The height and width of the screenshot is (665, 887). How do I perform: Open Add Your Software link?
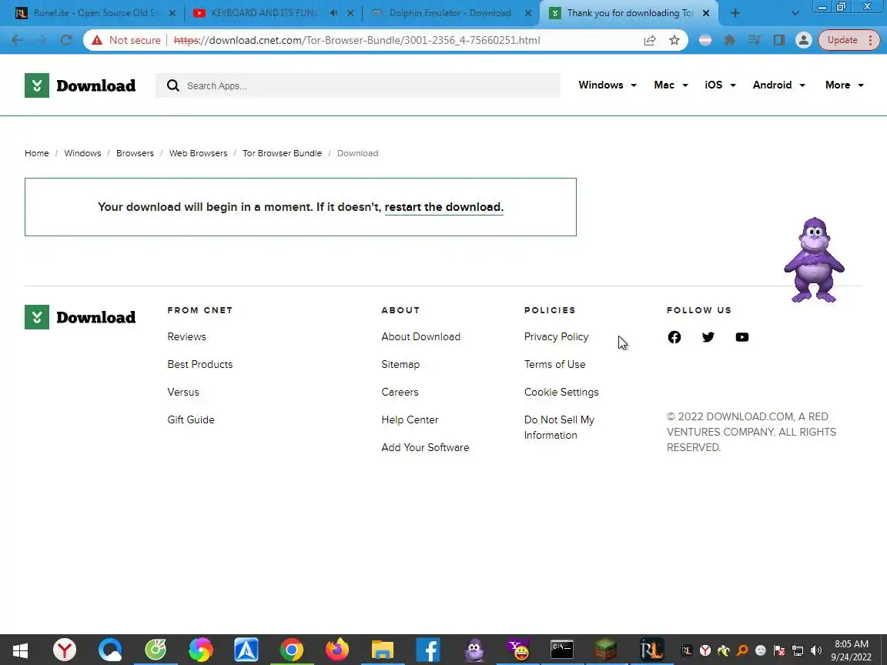point(425,447)
